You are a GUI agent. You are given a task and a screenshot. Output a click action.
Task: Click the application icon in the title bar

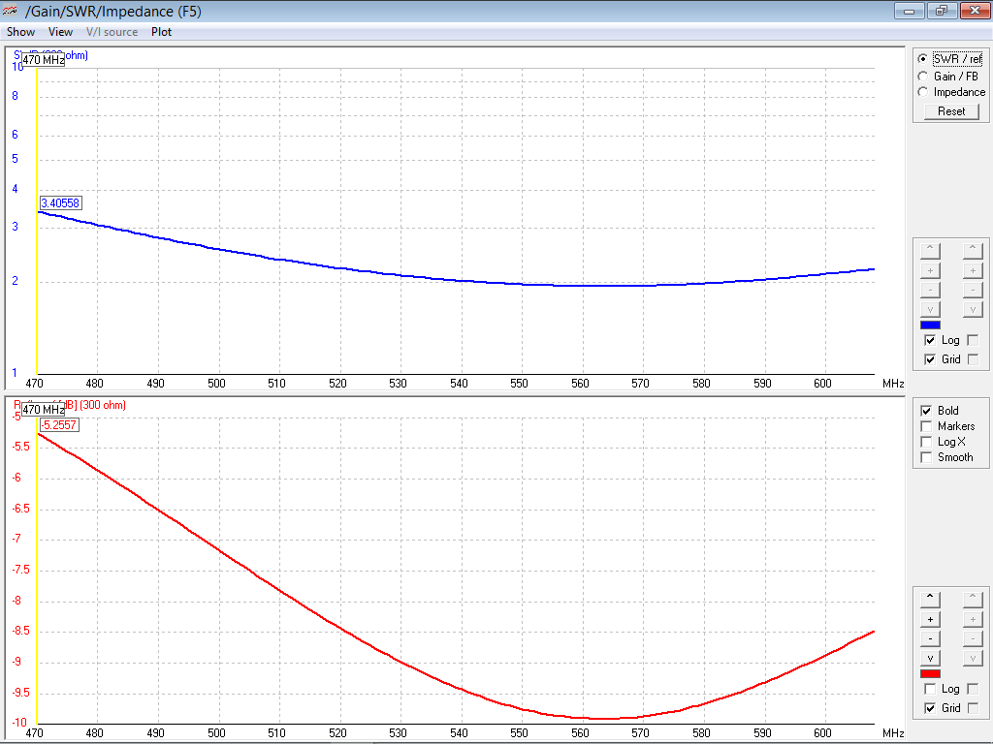tap(11, 11)
